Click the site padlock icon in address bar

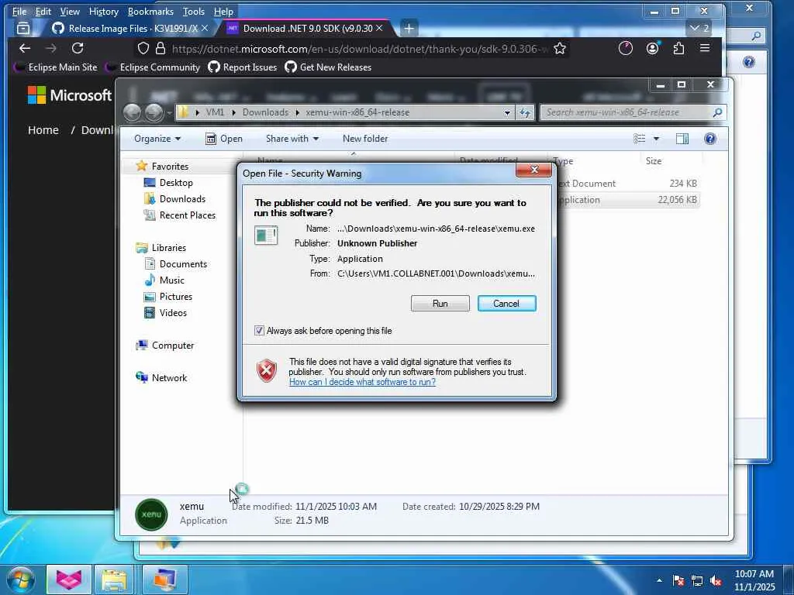point(161,49)
